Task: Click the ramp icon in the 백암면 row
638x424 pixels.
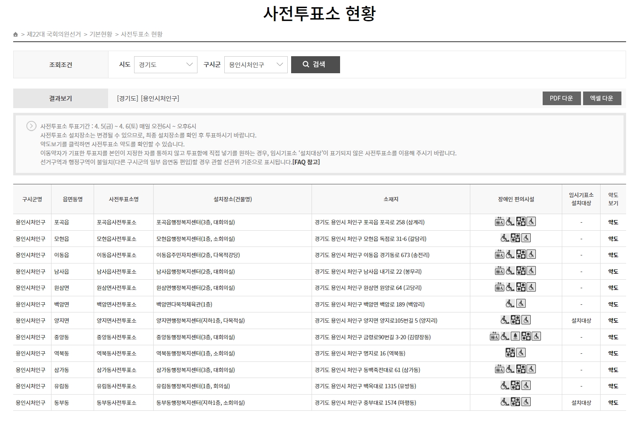Action: click(510, 304)
